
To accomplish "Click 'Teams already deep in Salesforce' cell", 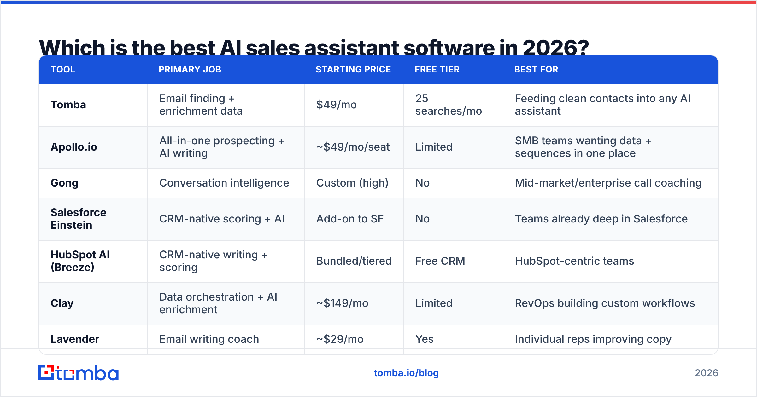I will point(610,219).
